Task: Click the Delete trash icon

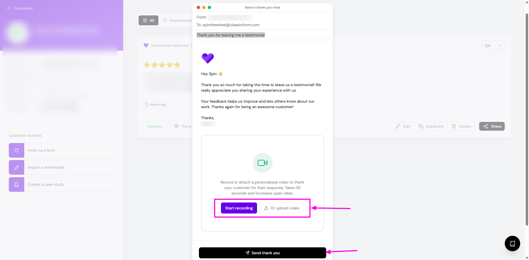Action: [x=454, y=126]
